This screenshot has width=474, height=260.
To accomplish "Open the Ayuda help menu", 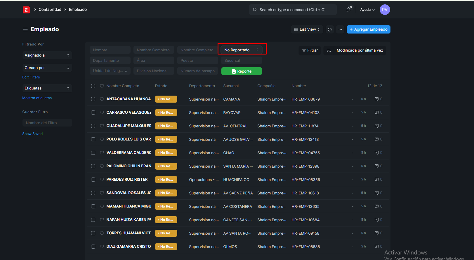I will pyautogui.click(x=367, y=10).
